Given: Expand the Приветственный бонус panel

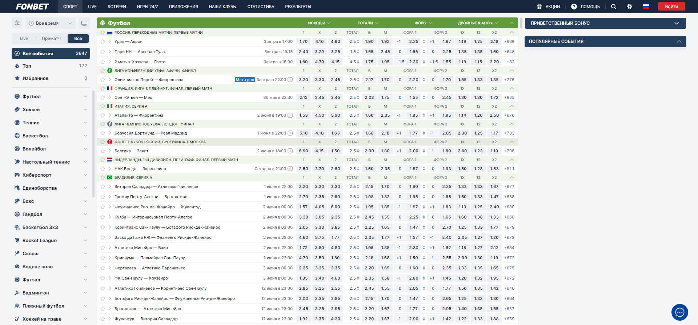Looking at the screenshot, I should [x=605, y=23].
